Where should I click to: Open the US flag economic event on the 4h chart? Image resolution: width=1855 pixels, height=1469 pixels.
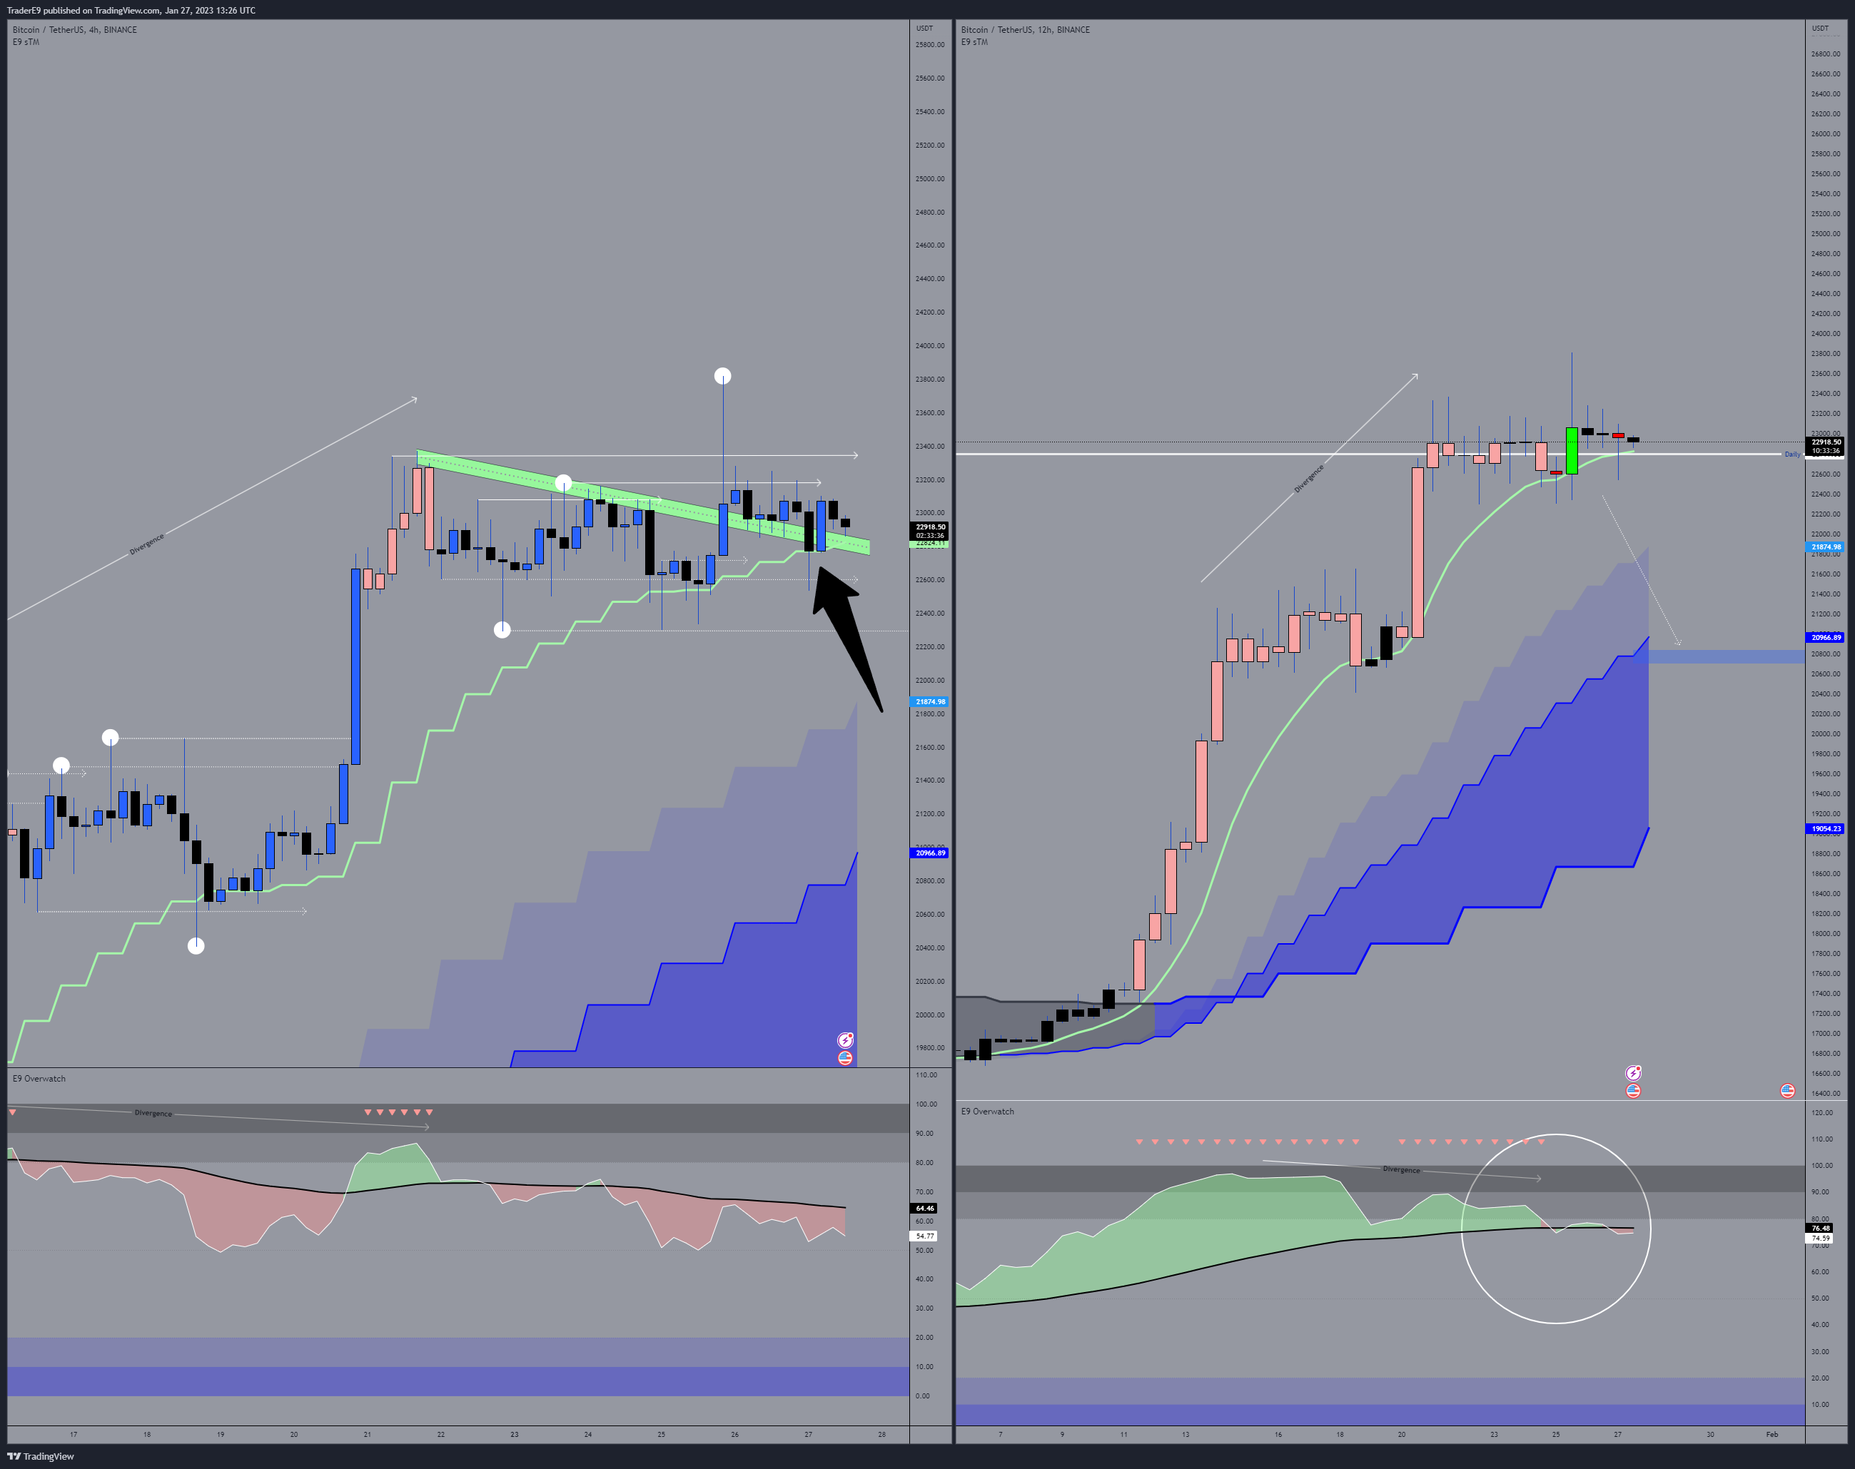pos(846,1058)
